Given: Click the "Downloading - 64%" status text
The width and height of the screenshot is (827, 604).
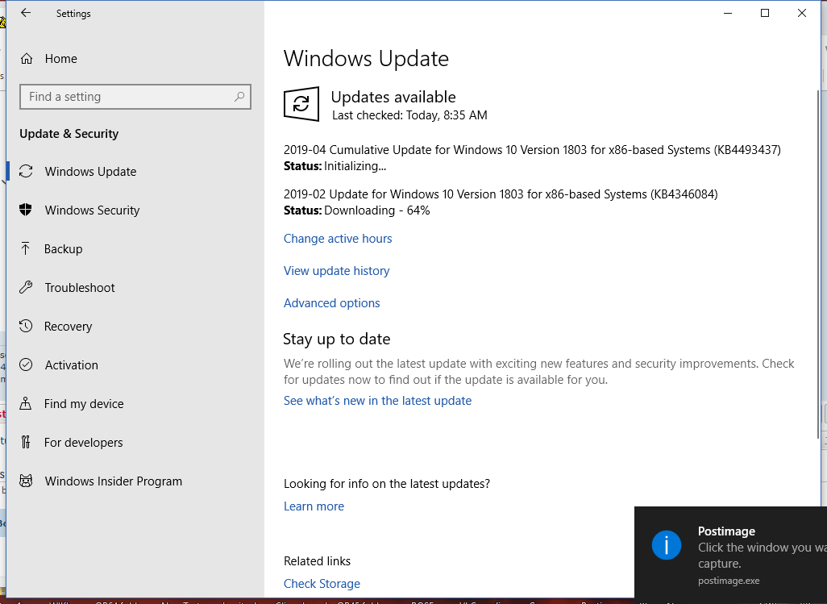Looking at the screenshot, I should point(377,210).
